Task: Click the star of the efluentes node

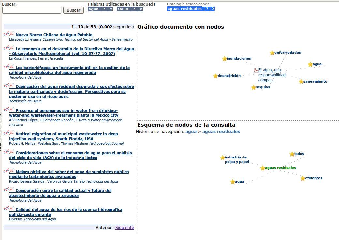Action: click(303, 178)
